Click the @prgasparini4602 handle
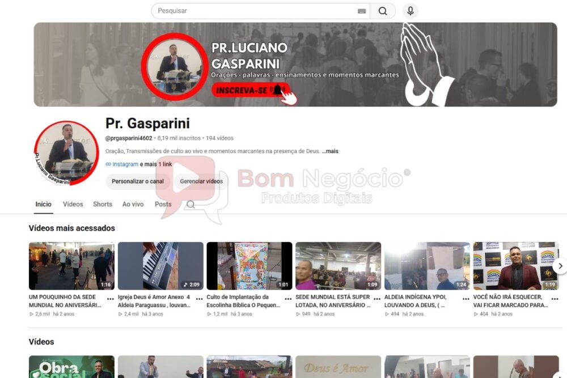Image resolution: width=567 pixels, height=378 pixels. click(129, 138)
